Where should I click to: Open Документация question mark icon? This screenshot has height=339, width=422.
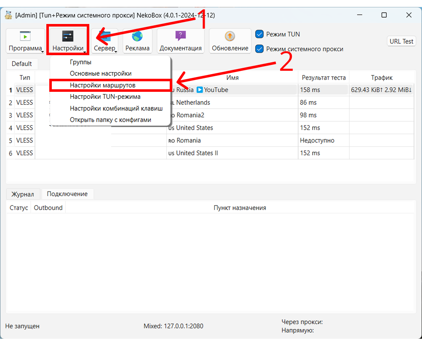click(181, 36)
